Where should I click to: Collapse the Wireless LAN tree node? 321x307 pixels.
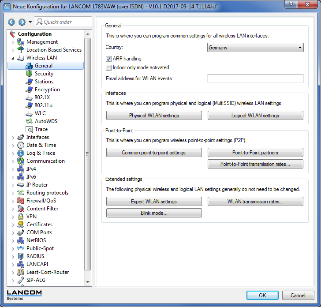coord(13,58)
